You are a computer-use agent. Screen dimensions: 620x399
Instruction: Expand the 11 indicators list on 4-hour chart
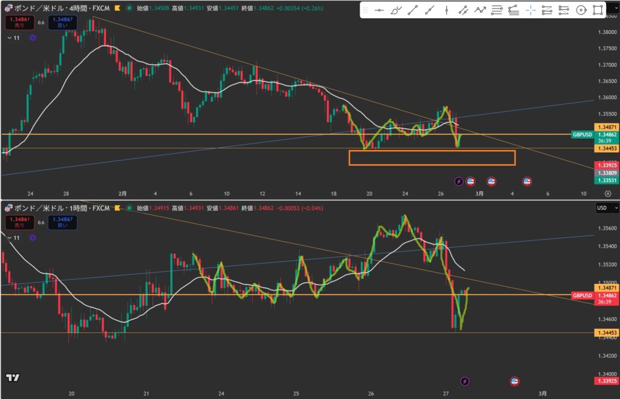pyautogui.click(x=13, y=38)
